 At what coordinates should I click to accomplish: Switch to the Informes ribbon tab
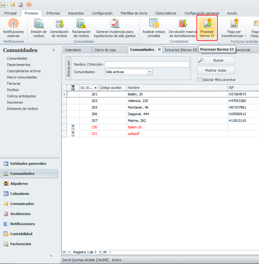[53, 13]
